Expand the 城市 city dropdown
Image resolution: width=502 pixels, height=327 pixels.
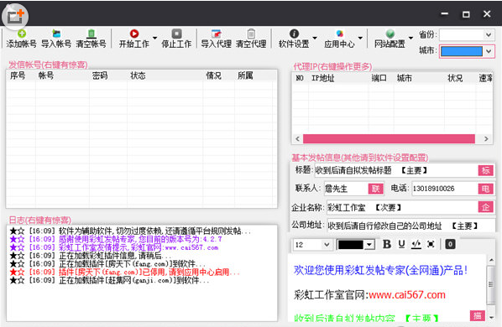click(489, 51)
